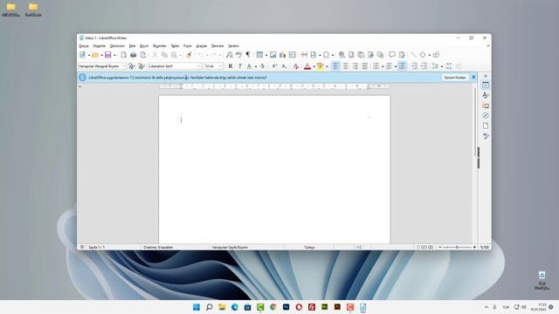Click the page count in status bar

(x=96, y=247)
